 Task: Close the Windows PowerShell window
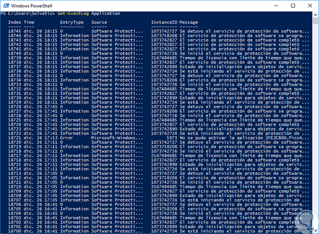(310, 5)
